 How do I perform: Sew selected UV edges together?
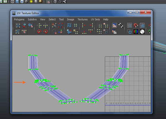(54, 32)
